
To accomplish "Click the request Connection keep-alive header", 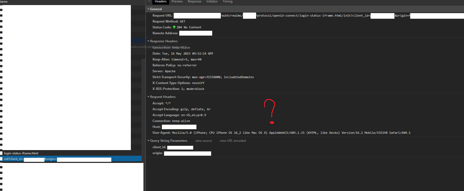I will [x=171, y=121].
